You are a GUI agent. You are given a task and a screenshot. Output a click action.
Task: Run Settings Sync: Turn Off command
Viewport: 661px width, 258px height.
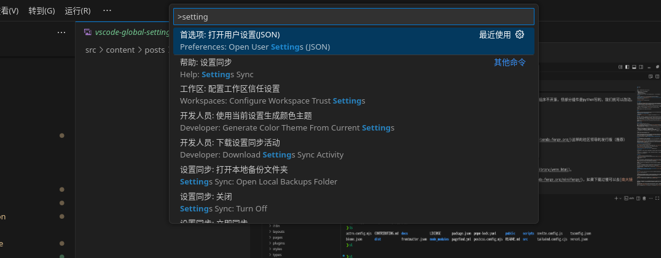click(x=353, y=202)
